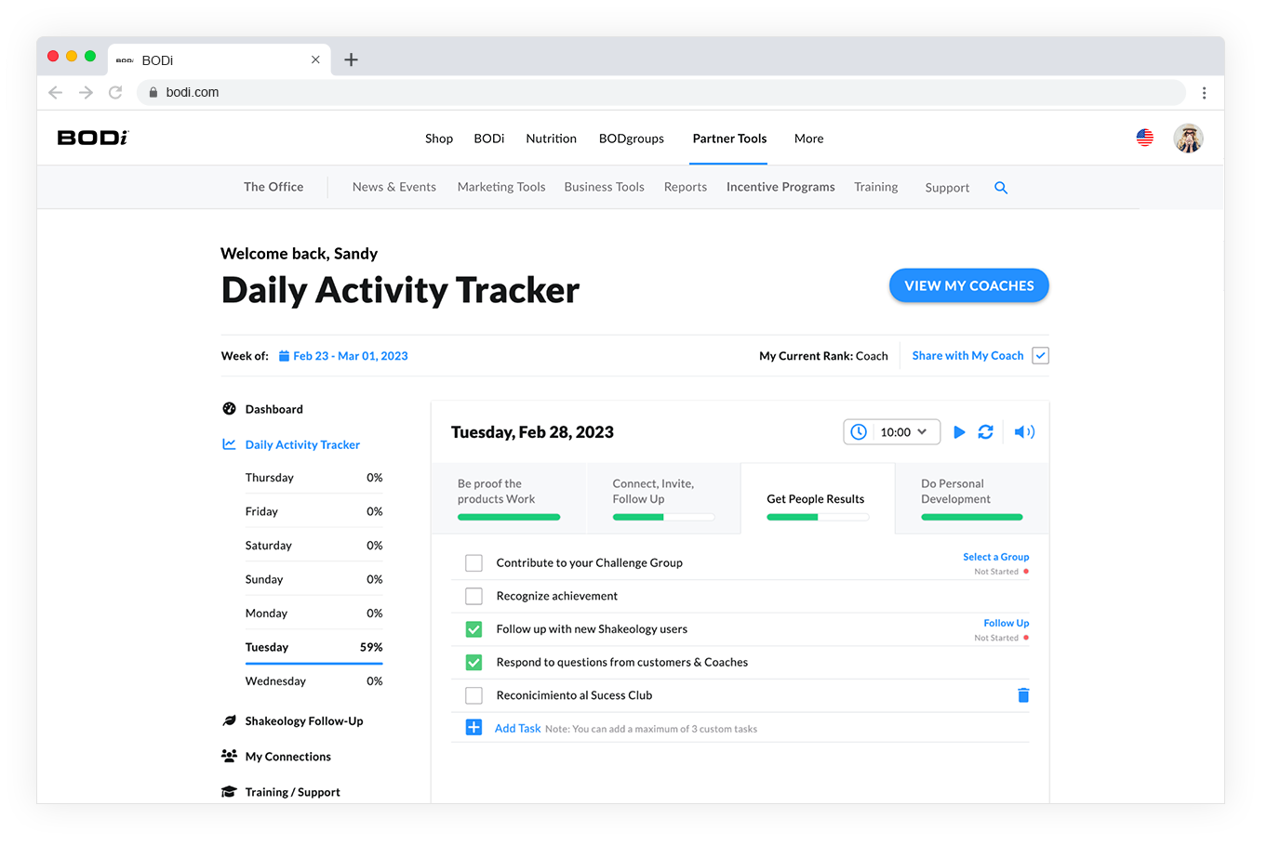Open Incentive Programs submenu
Screen dimensions: 1267x845
click(x=780, y=187)
